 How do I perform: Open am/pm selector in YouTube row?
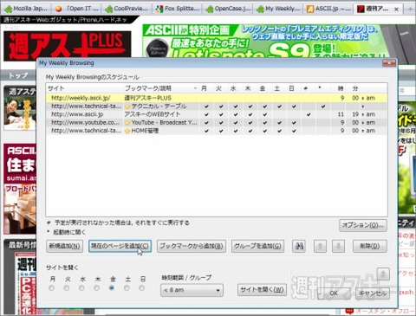[x=369, y=123]
